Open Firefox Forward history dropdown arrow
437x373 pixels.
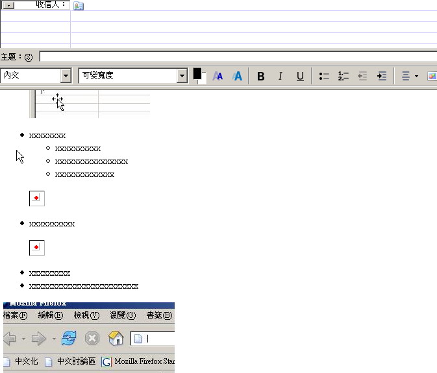tap(54, 339)
